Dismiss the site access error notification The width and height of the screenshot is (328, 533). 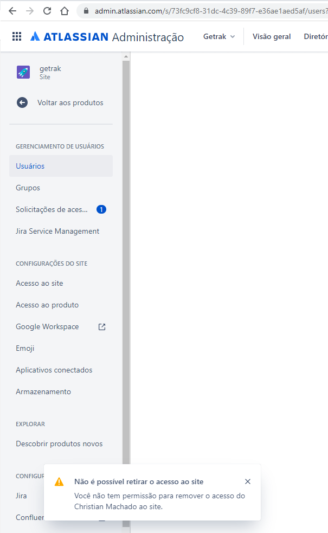248,481
